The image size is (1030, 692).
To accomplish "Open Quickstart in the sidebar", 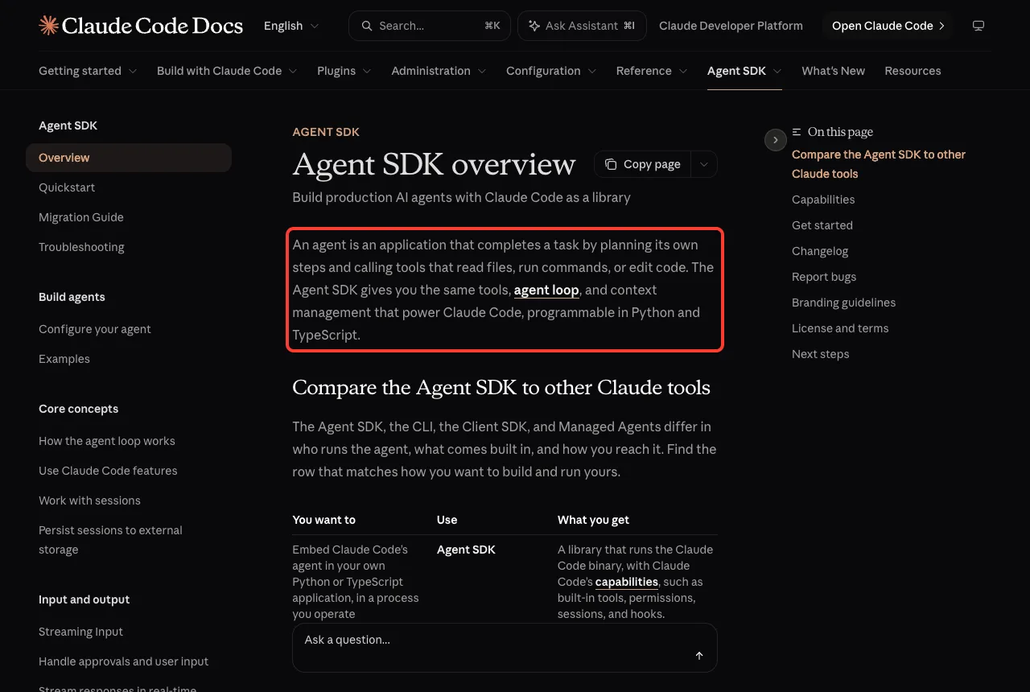I will (x=67, y=187).
